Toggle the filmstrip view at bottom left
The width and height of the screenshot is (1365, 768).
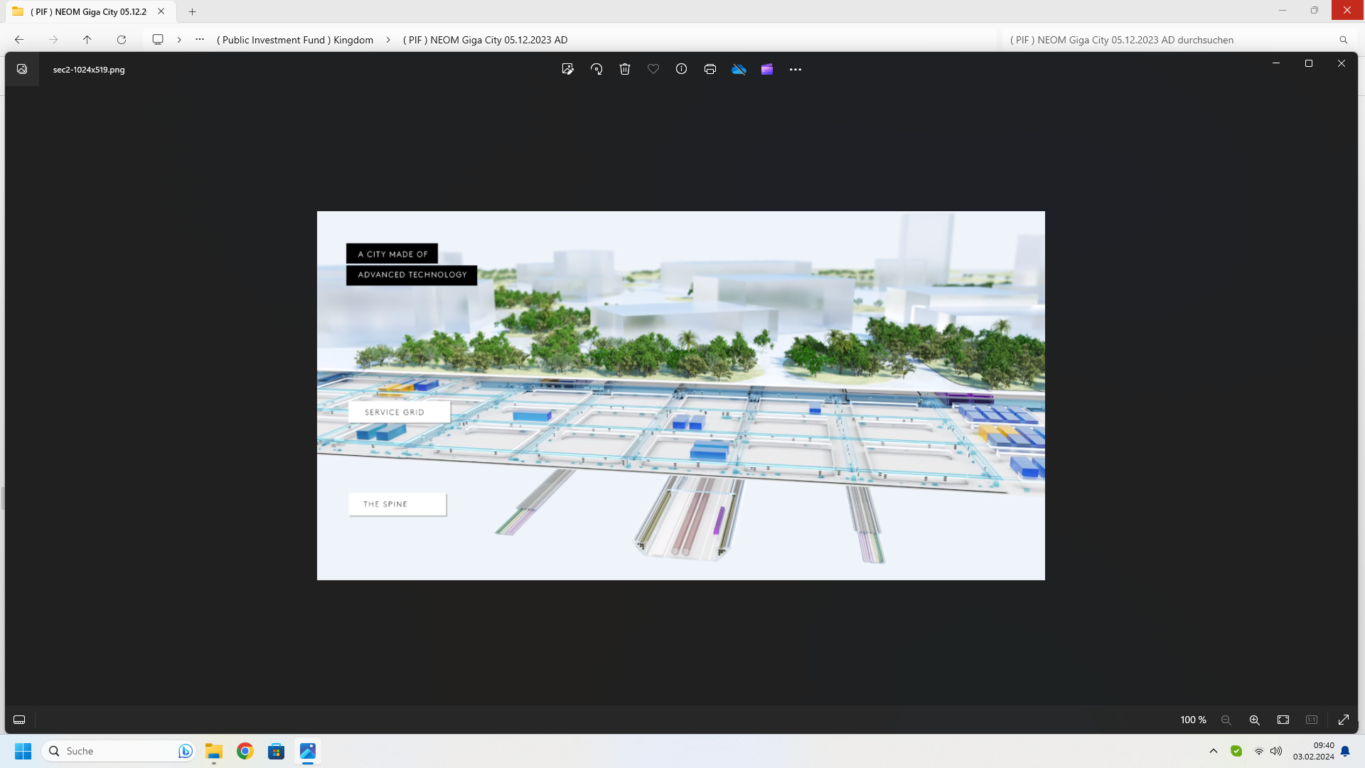tap(19, 720)
